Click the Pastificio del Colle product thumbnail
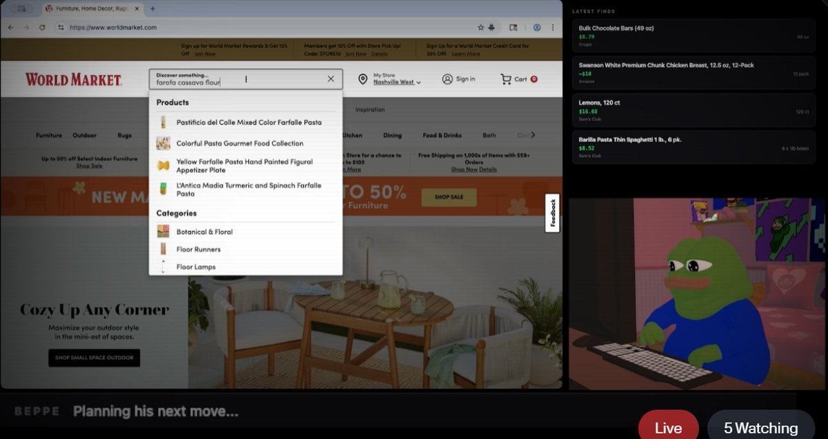This screenshot has width=828, height=439. coord(164,123)
